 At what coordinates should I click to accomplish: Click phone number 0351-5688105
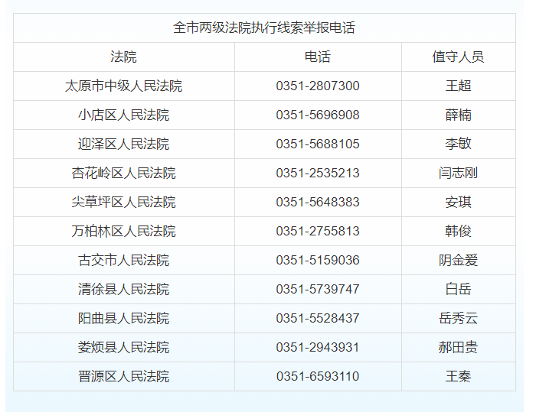tap(318, 144)
